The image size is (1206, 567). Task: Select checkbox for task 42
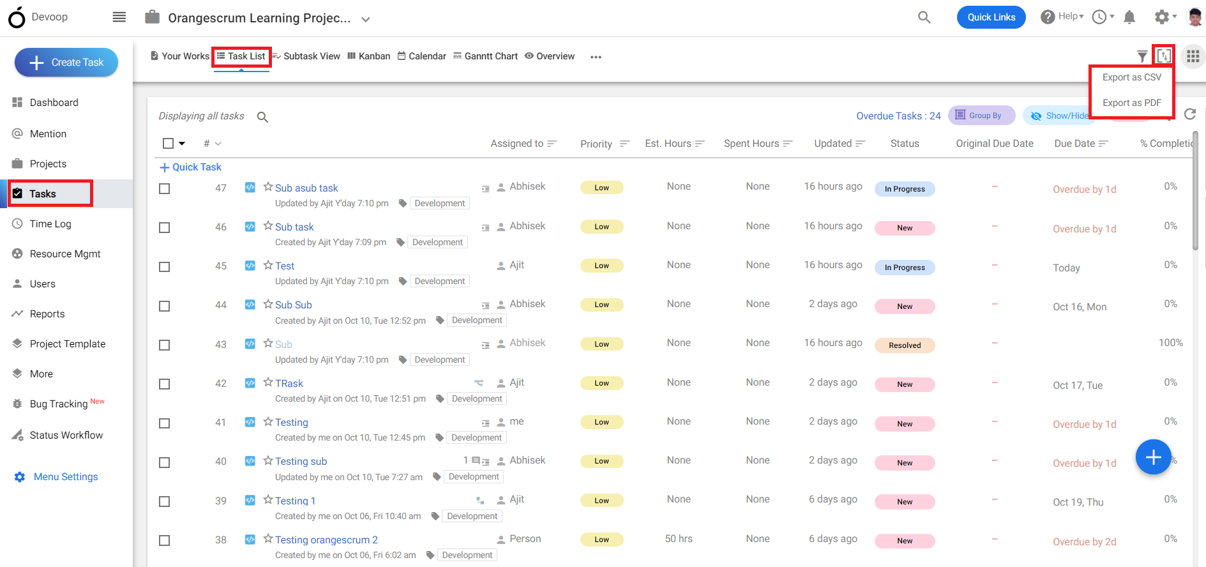(x=164, y=384)
